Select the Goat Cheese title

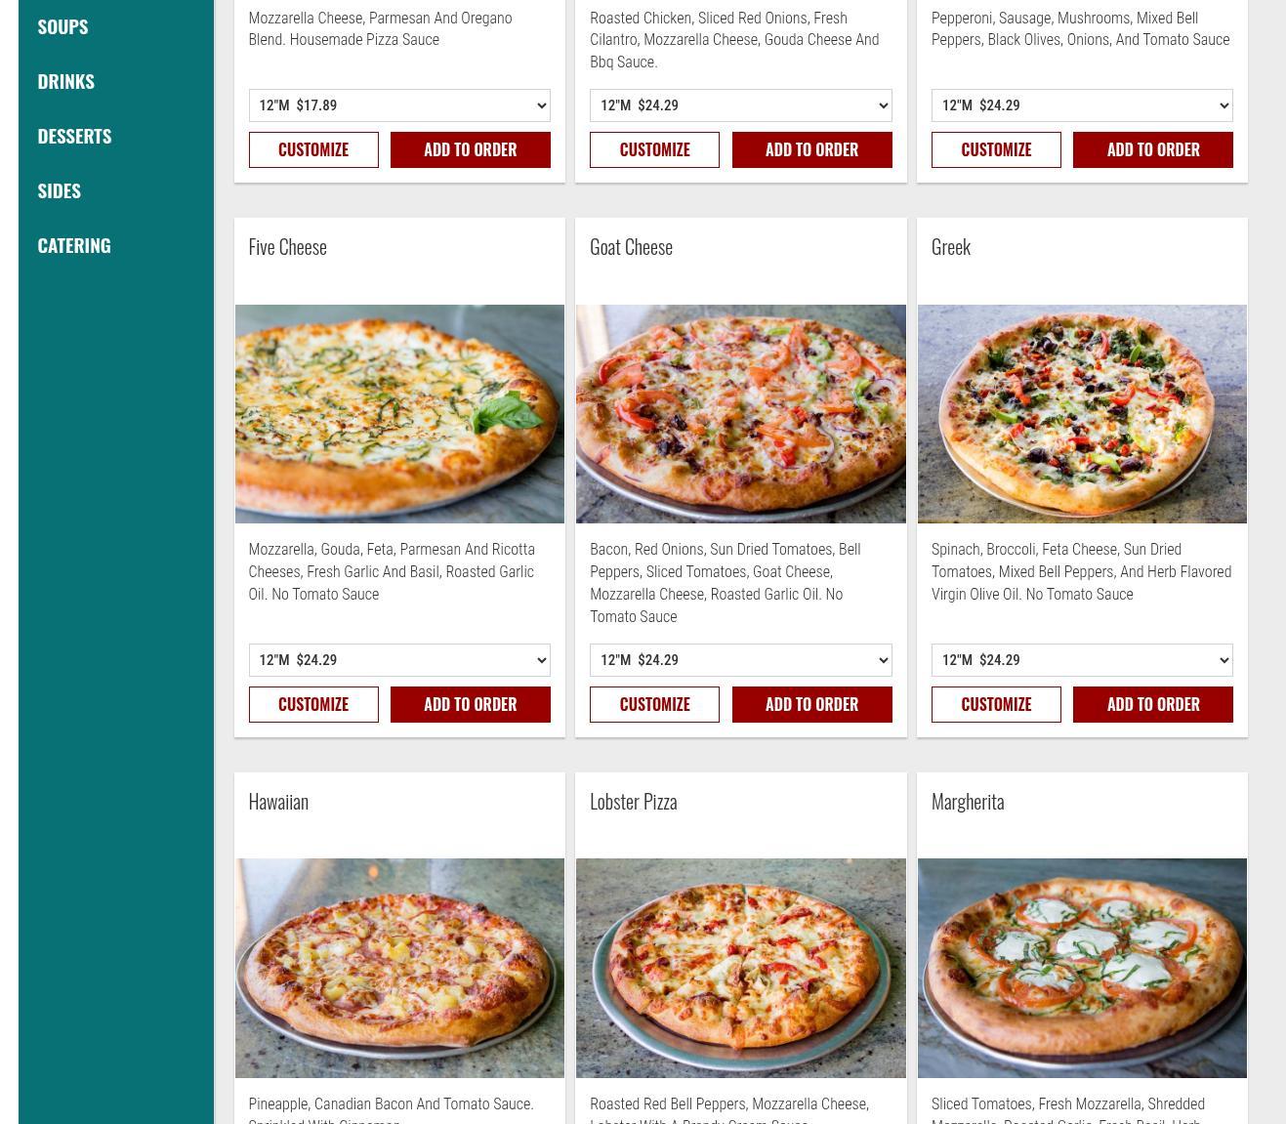click(x=631, y=246)
